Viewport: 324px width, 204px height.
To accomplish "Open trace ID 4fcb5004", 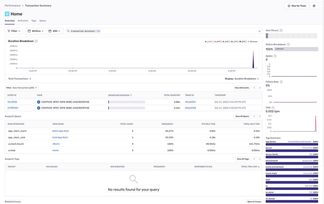I will 190,102.
